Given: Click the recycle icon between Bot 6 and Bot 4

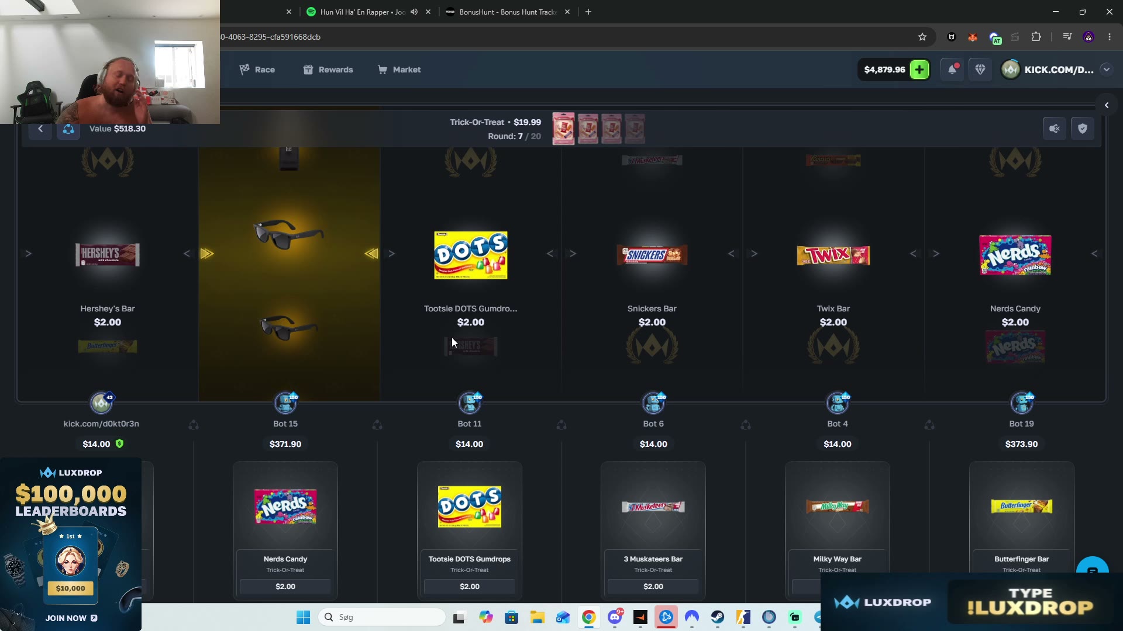Looking at the screenshot, I should click(x=746, y=425).
